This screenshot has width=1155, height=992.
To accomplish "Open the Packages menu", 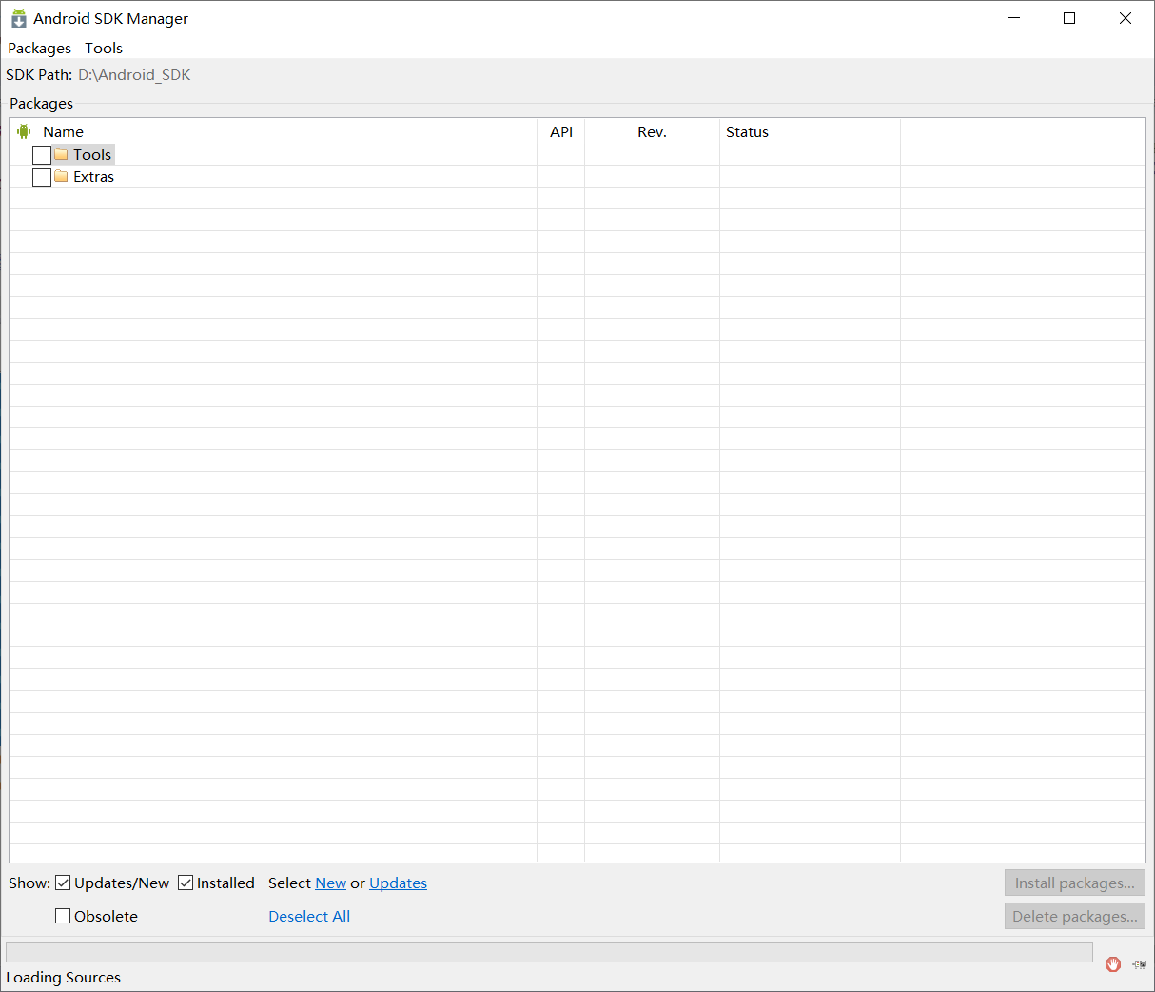I will pyautogui.click(x=39, y=48).
